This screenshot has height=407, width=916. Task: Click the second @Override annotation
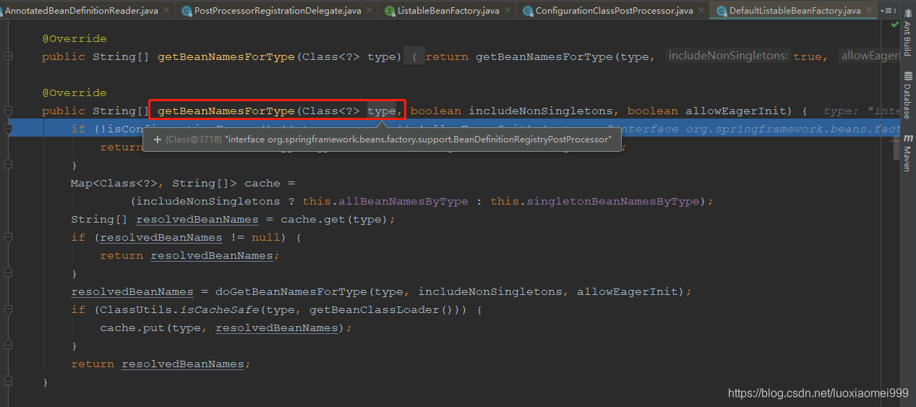point(74,93)
